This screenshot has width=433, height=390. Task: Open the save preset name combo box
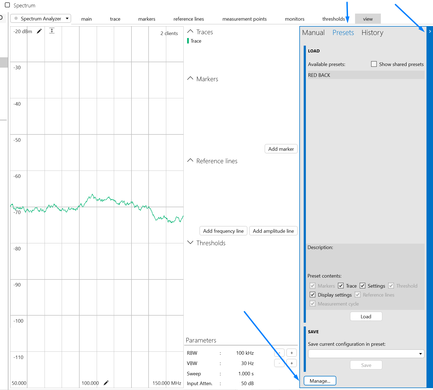click(x=366, y=354)
